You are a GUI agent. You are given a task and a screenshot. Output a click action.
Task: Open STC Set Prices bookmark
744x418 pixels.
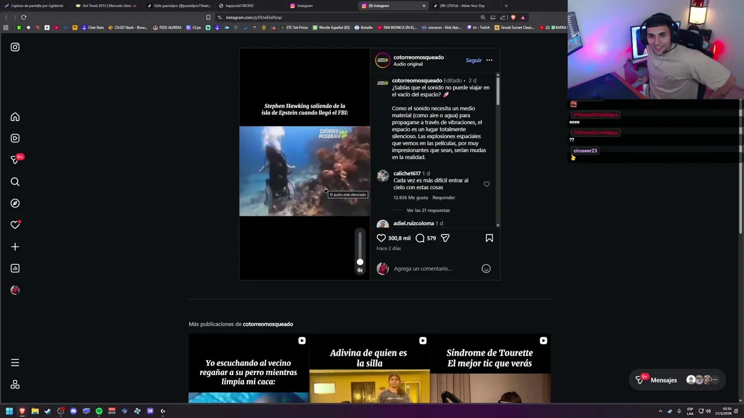coord(294,27)
